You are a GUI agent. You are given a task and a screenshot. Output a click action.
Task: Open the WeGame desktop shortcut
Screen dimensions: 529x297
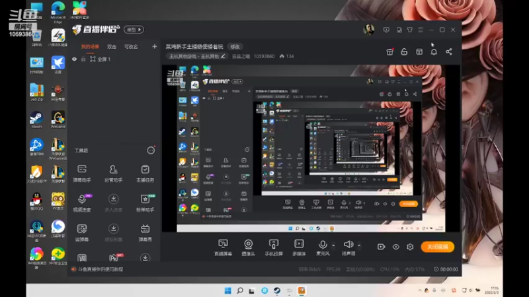click(58, 120)
